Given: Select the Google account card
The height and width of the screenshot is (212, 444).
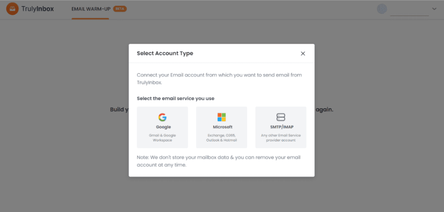Looking at the screenshot, I should 162,127.
